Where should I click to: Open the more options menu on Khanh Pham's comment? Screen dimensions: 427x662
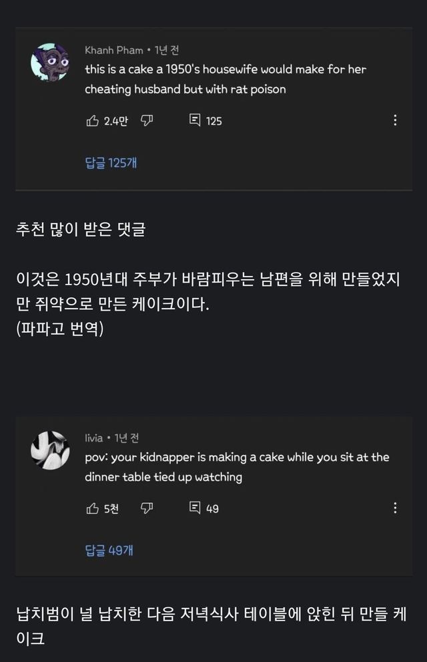[x=395, y=120]
